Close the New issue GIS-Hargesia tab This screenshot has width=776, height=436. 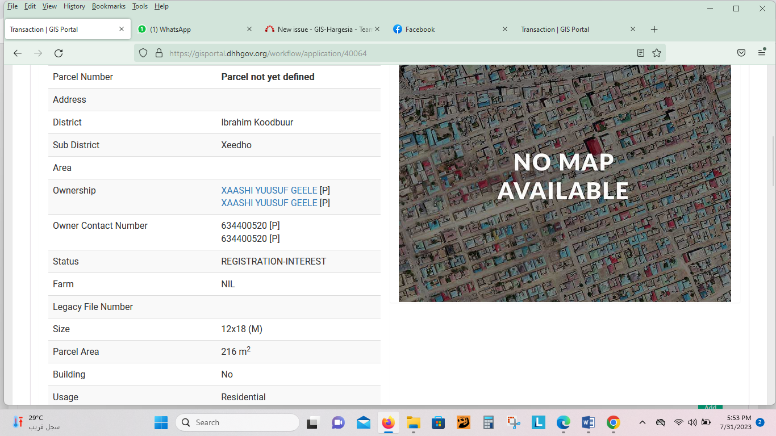coord(377,29)
